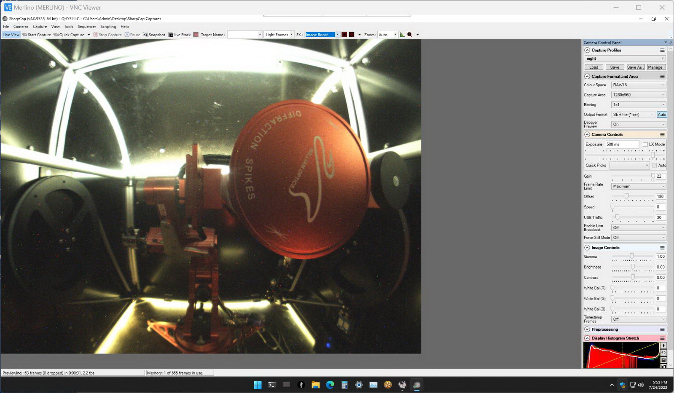The image size is (674, 393).
Task: Open the Calculator from the taskbar
Action: click(344, 385)
